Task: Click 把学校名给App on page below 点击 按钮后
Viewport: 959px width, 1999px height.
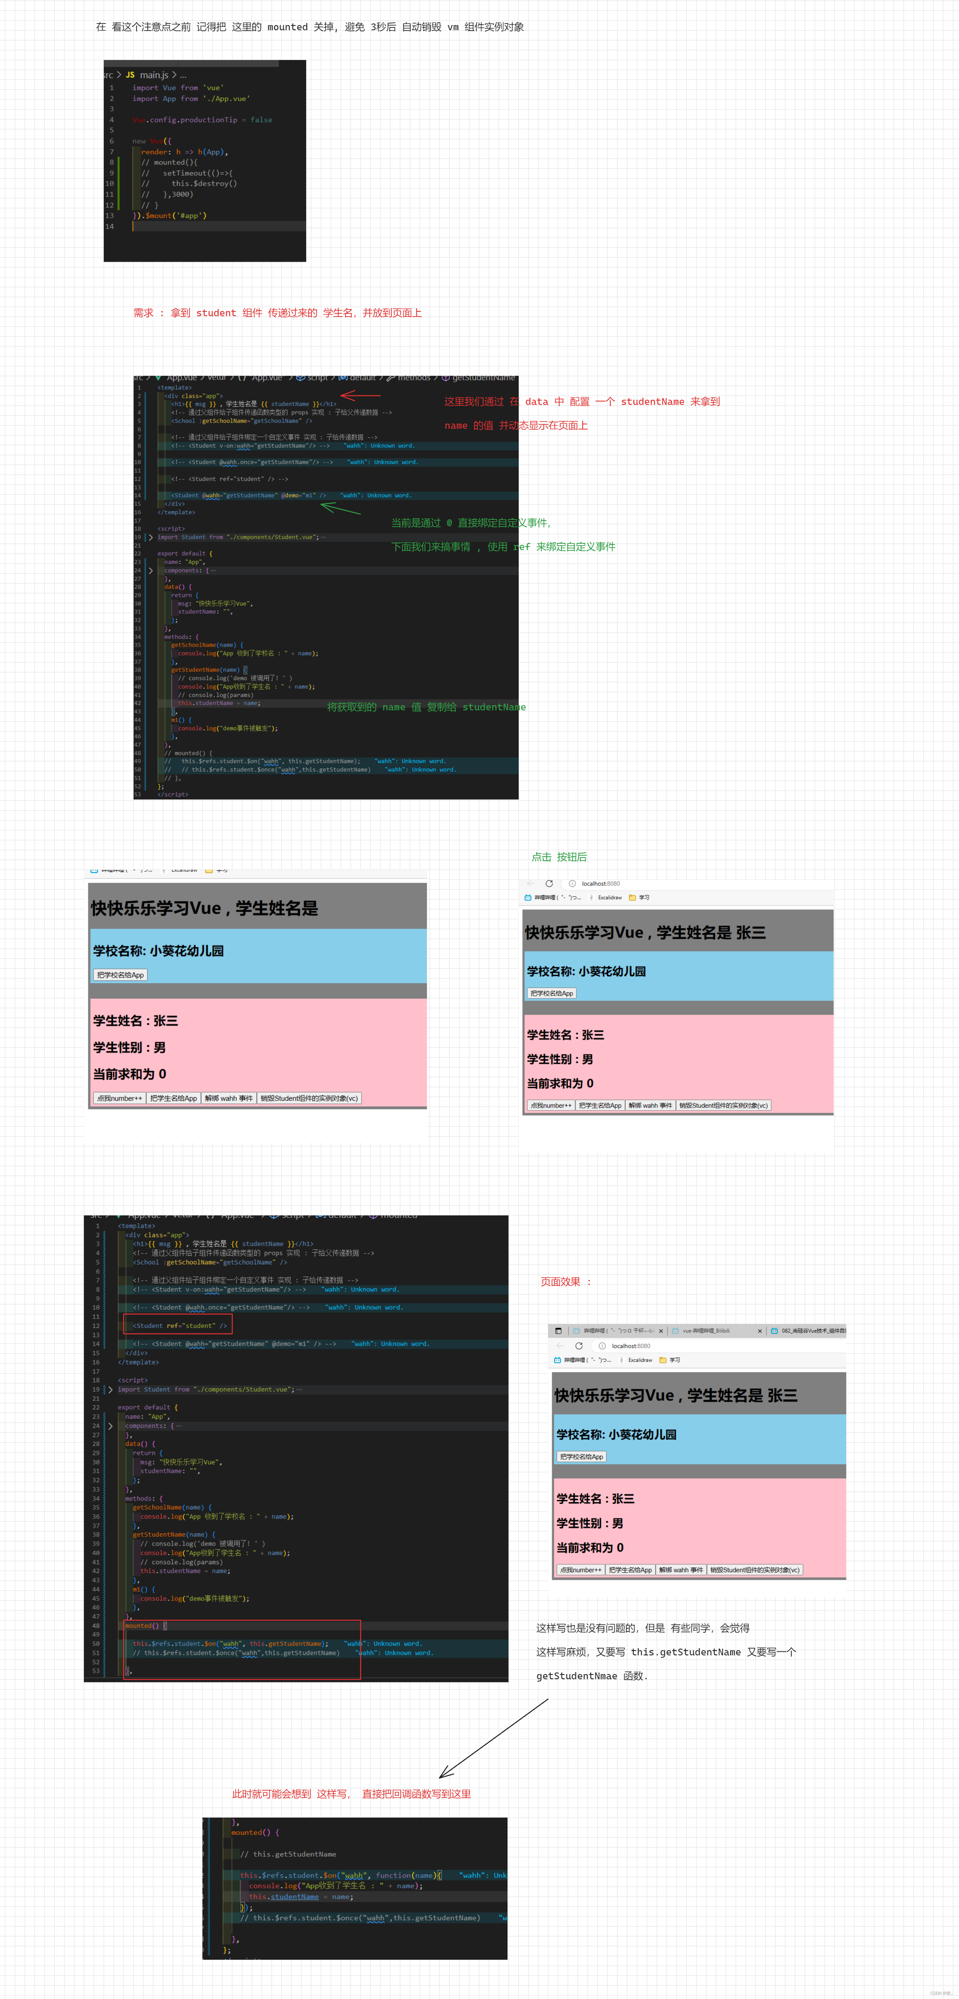Action: (552, 993)
